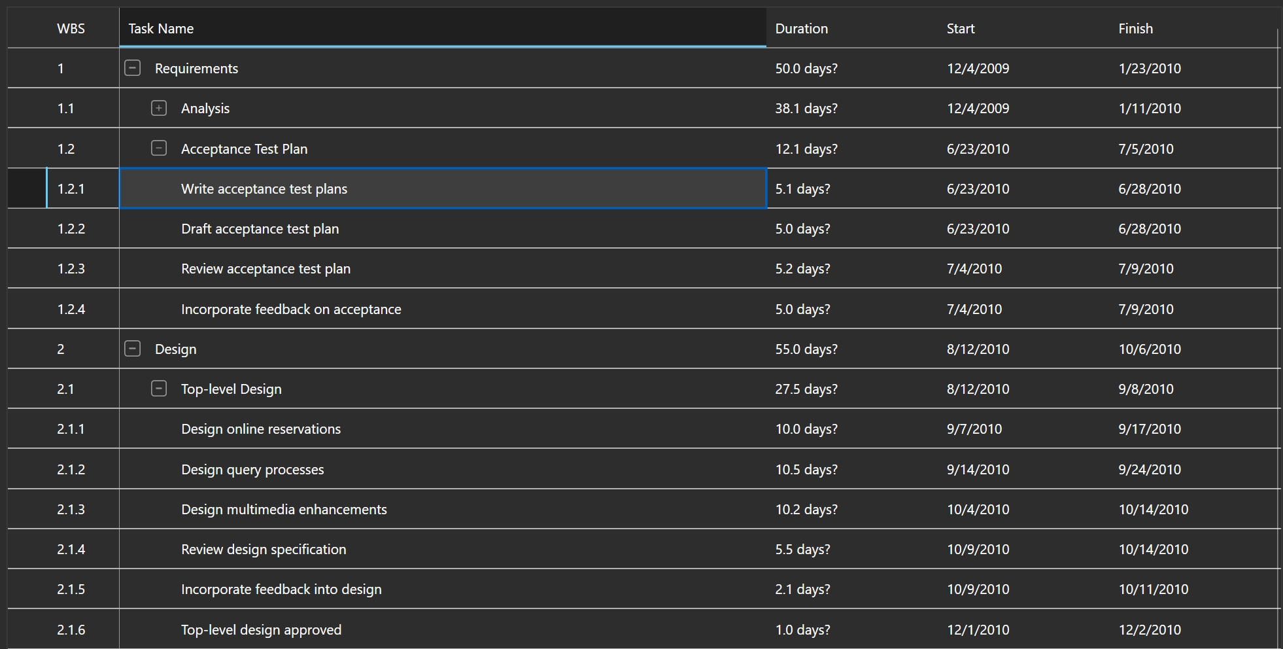Select the Design multimedia enhancements task
The image size is (1283, 649).
[284, 509]
